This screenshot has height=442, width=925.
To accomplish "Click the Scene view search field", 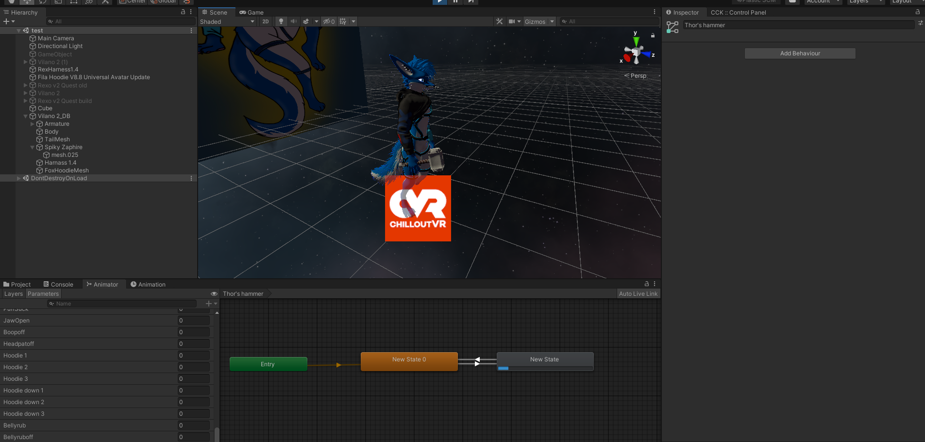I will 609,21.
